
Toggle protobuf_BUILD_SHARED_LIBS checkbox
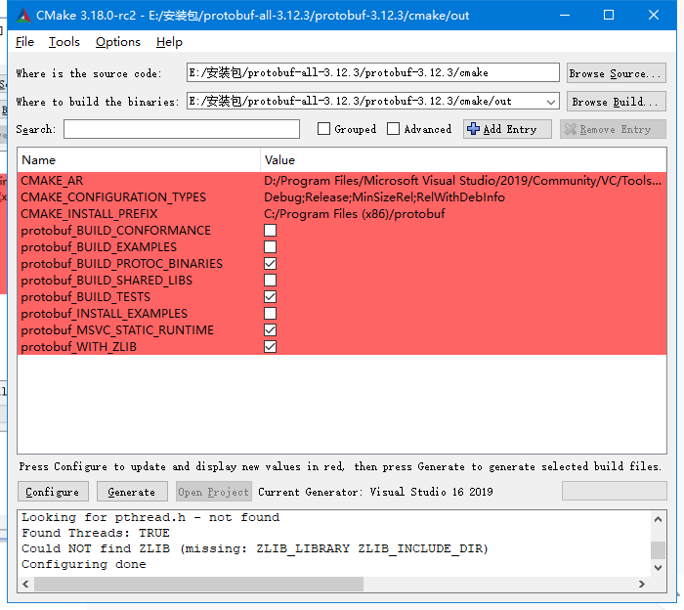pyautogui.click(x=271, y=281)
